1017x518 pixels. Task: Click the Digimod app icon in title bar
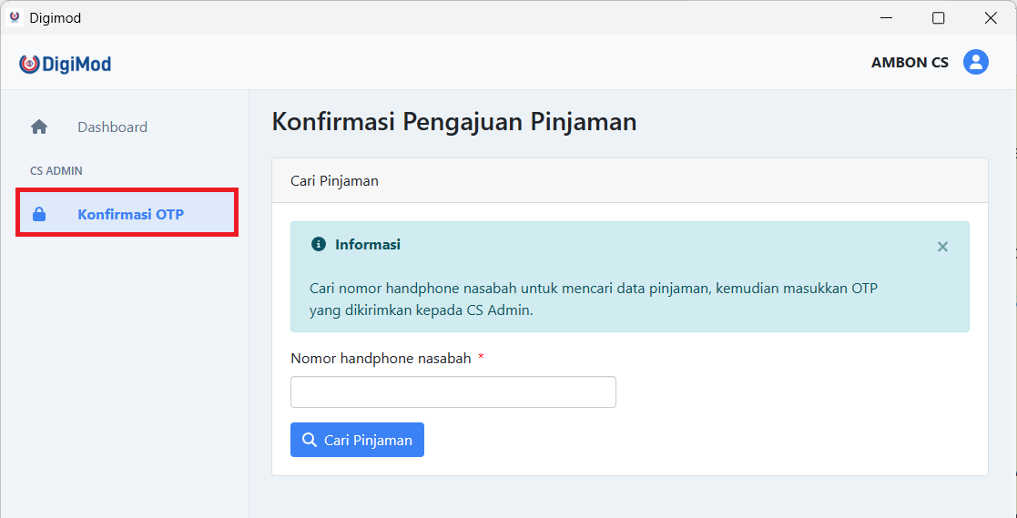(x=15, y=17)
